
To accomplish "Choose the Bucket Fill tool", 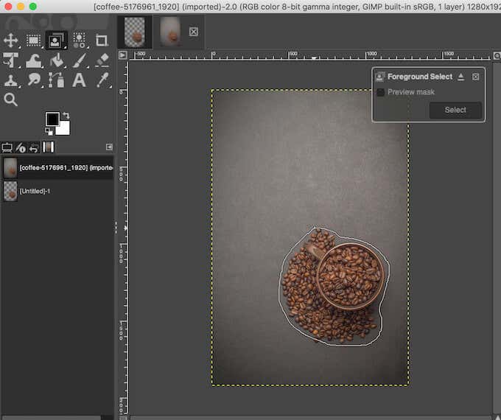I will [x=56, y=60].
